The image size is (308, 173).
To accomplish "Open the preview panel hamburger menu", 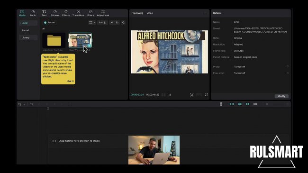I will tap(205, 13).
